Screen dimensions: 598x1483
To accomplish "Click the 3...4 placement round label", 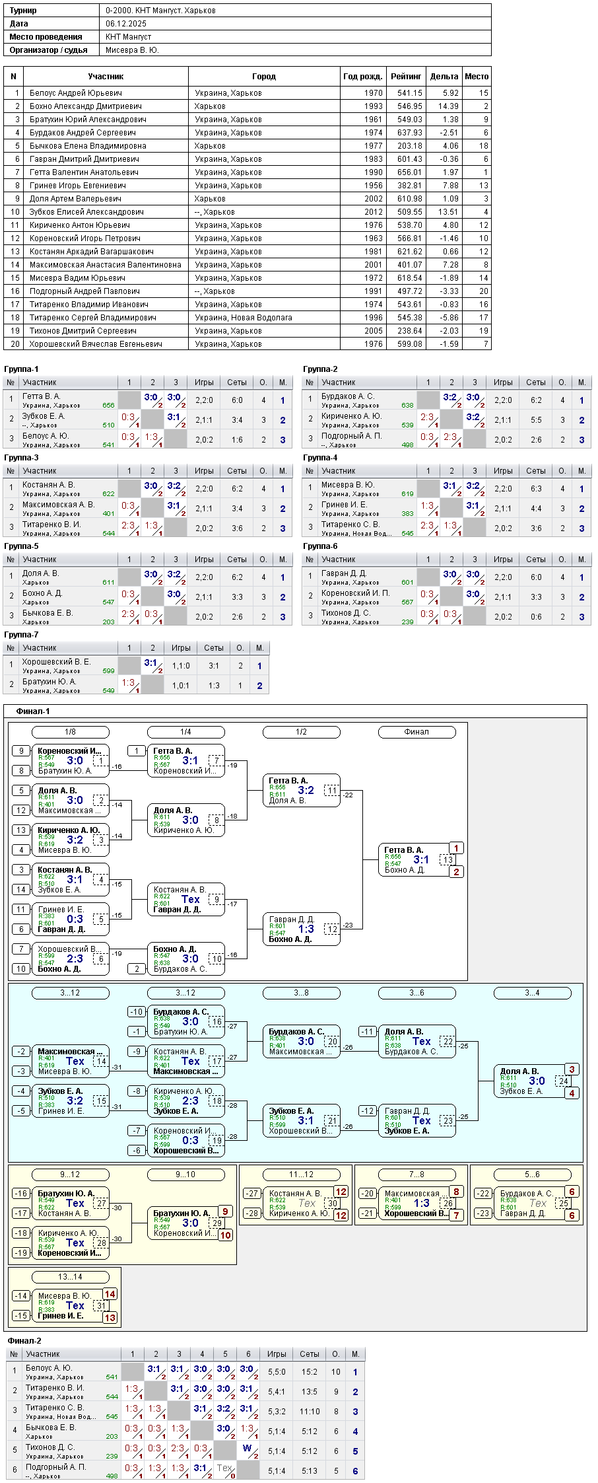I will [532, 993].
